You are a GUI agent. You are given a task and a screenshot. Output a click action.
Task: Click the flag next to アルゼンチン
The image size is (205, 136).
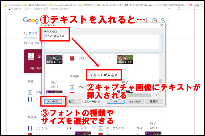(100, 128)
